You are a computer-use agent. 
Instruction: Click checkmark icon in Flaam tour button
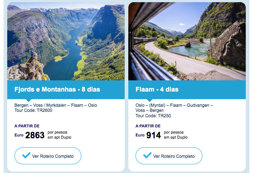pyautogui.click(x=147, y=155)
